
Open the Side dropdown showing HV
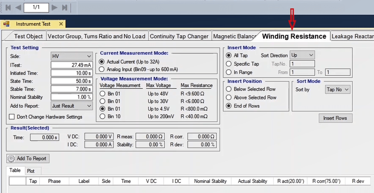[71, 56]
